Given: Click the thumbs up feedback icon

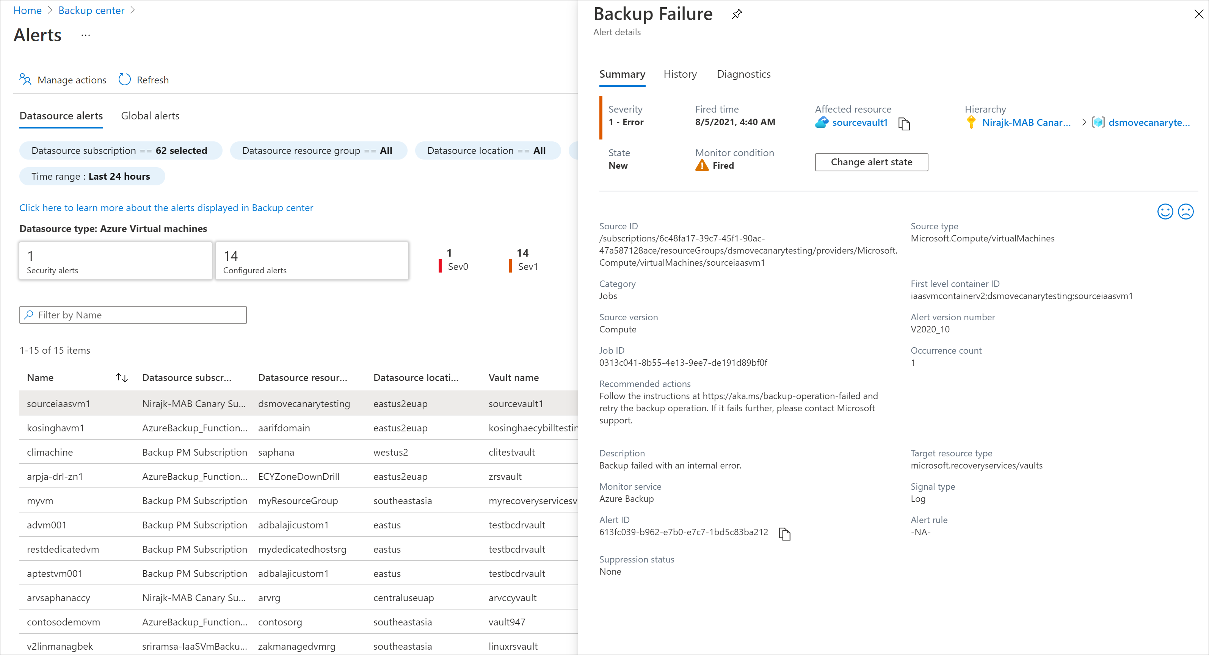Looking at the screenshot, I should click(x=1165, y=212).
